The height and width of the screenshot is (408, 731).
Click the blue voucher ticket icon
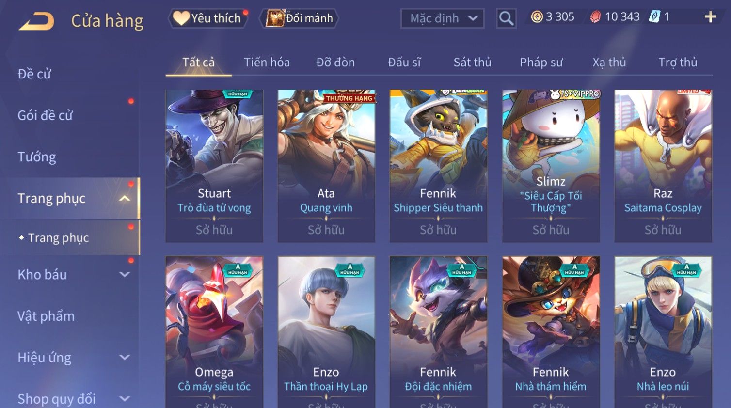tap(654, 17)
